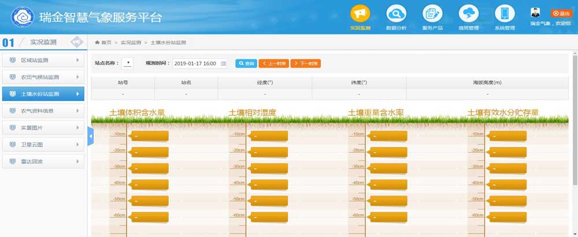Select 卫星云图 in the sidebar
This screenshot has height=237, width=578.
43,144
